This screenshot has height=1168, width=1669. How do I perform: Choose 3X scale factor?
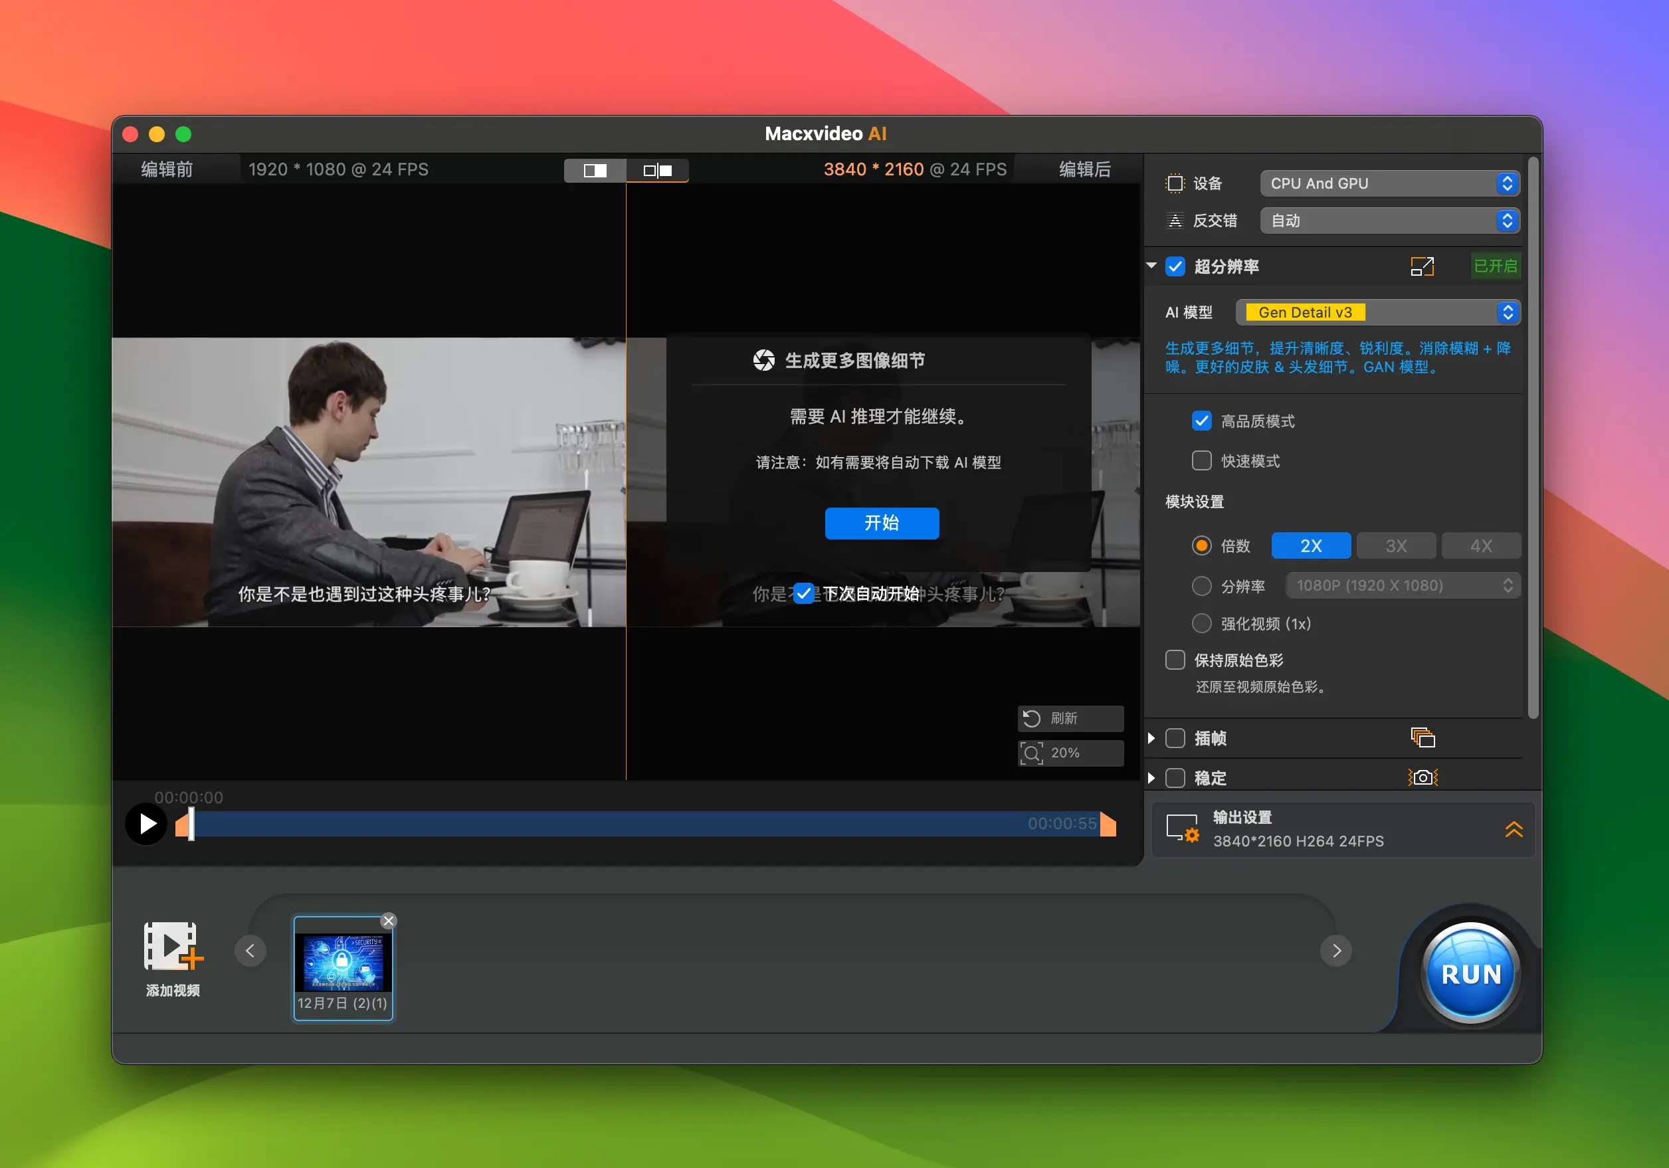coord(1396,545)
